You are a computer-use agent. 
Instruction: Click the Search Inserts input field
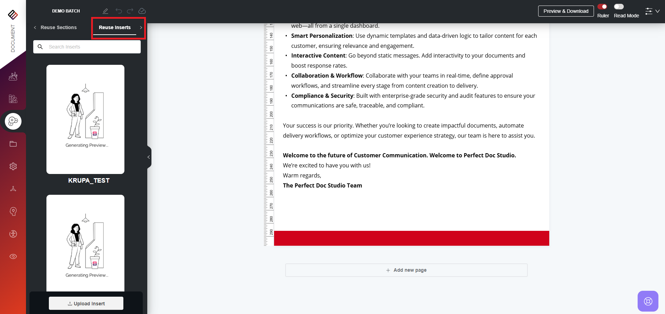[92, 47]
